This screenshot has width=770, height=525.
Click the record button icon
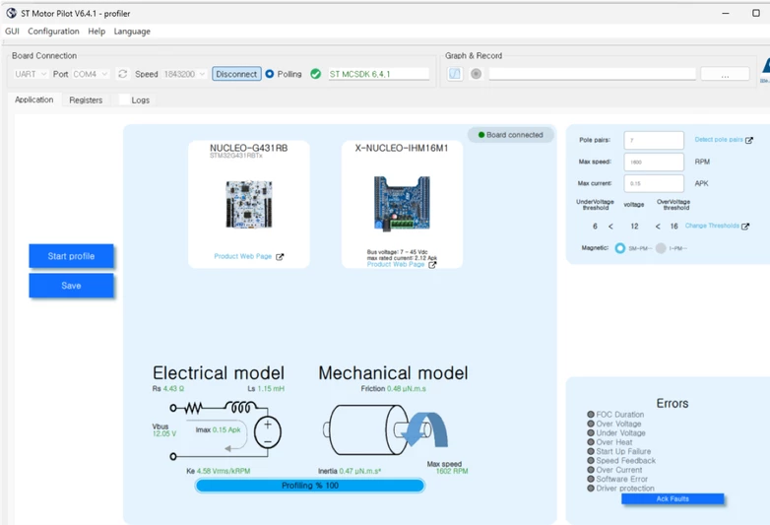(476, 74)
